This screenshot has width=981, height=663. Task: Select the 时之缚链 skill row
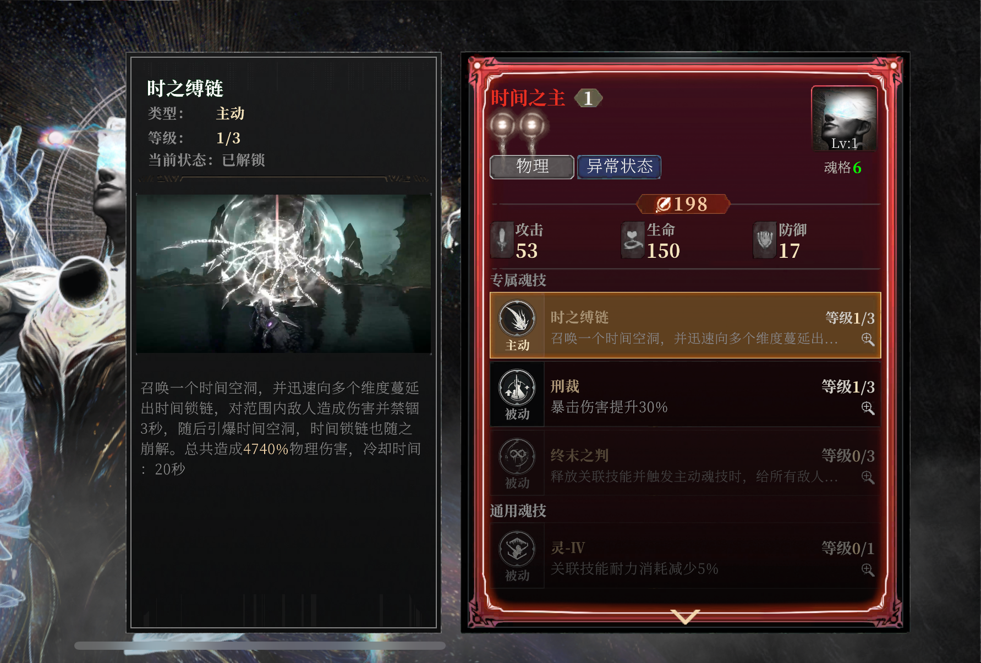pyautogui.click(x=685, y=325)
